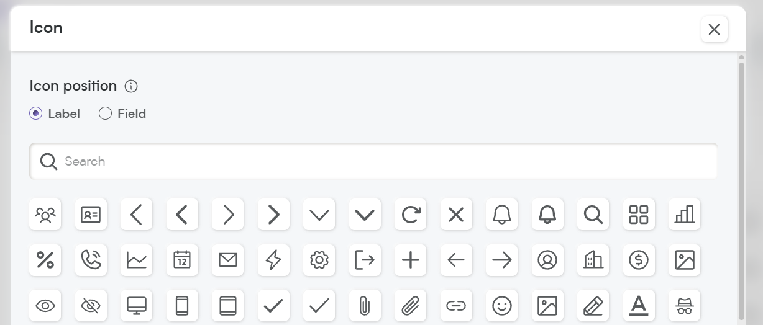Click the icon Search input field
Screen dimensions: 763x325
pos(373,161)
